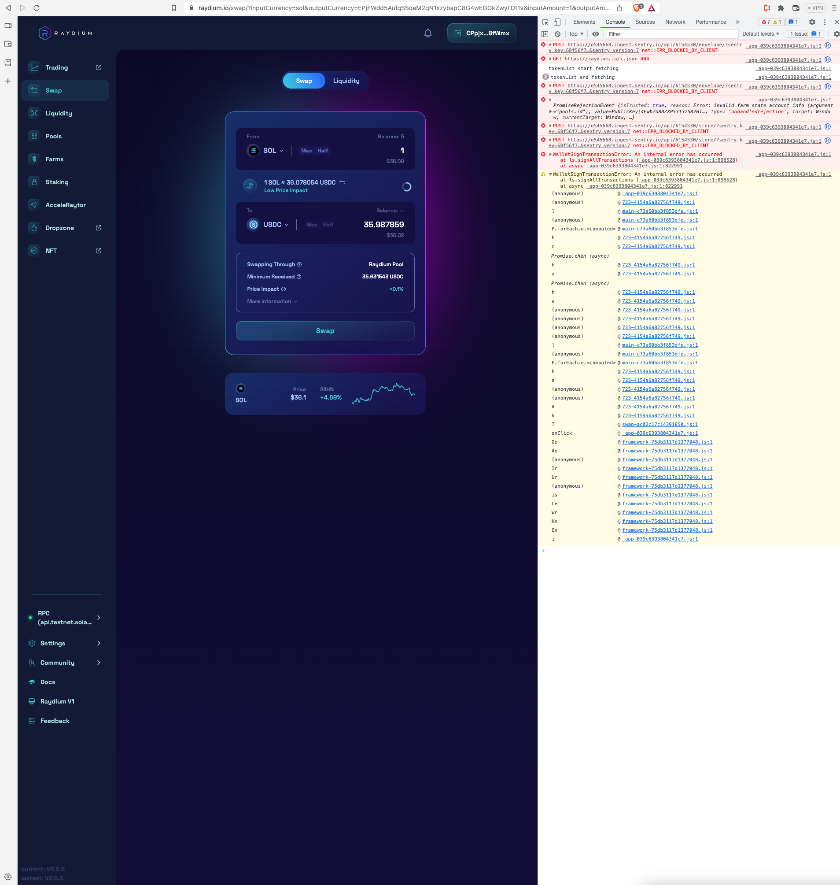Toggle DevTools device toolbar
840x885 pixels.
556,22
